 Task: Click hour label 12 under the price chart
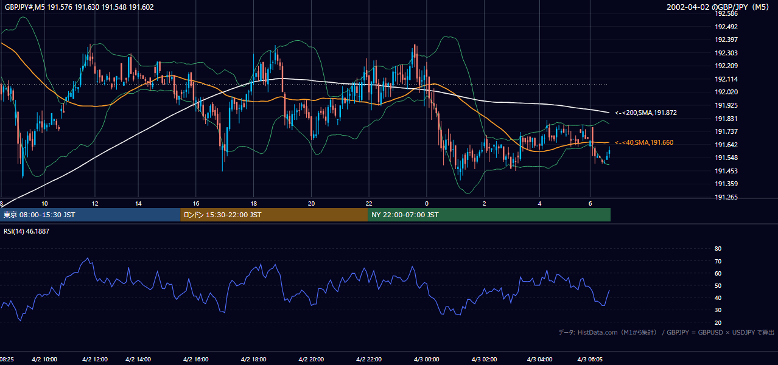(95, 203)
